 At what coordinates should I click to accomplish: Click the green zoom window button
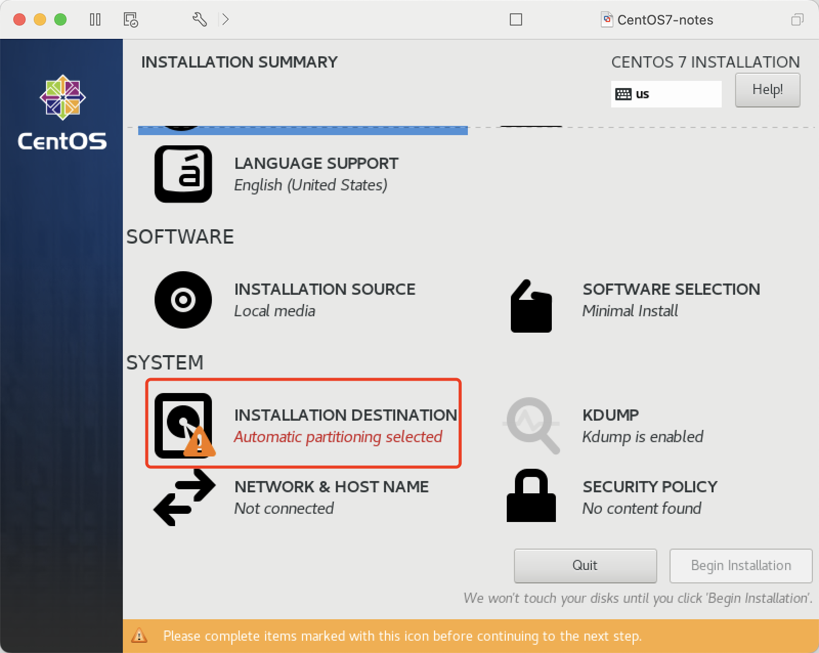coord(60,19)
